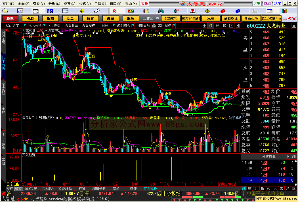Click the panel collapse icon in chart toolbar

coord(231,25)
